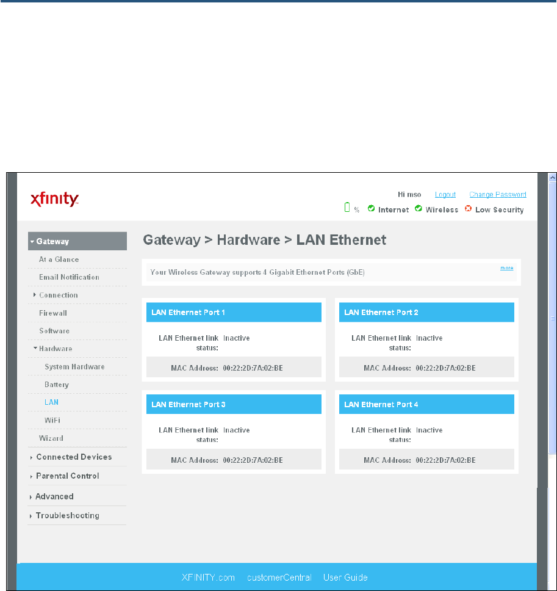The width and height of the screenshot is (557, 591).
Task: Expand the Troubleshooting section
Action: pos(68,516)
